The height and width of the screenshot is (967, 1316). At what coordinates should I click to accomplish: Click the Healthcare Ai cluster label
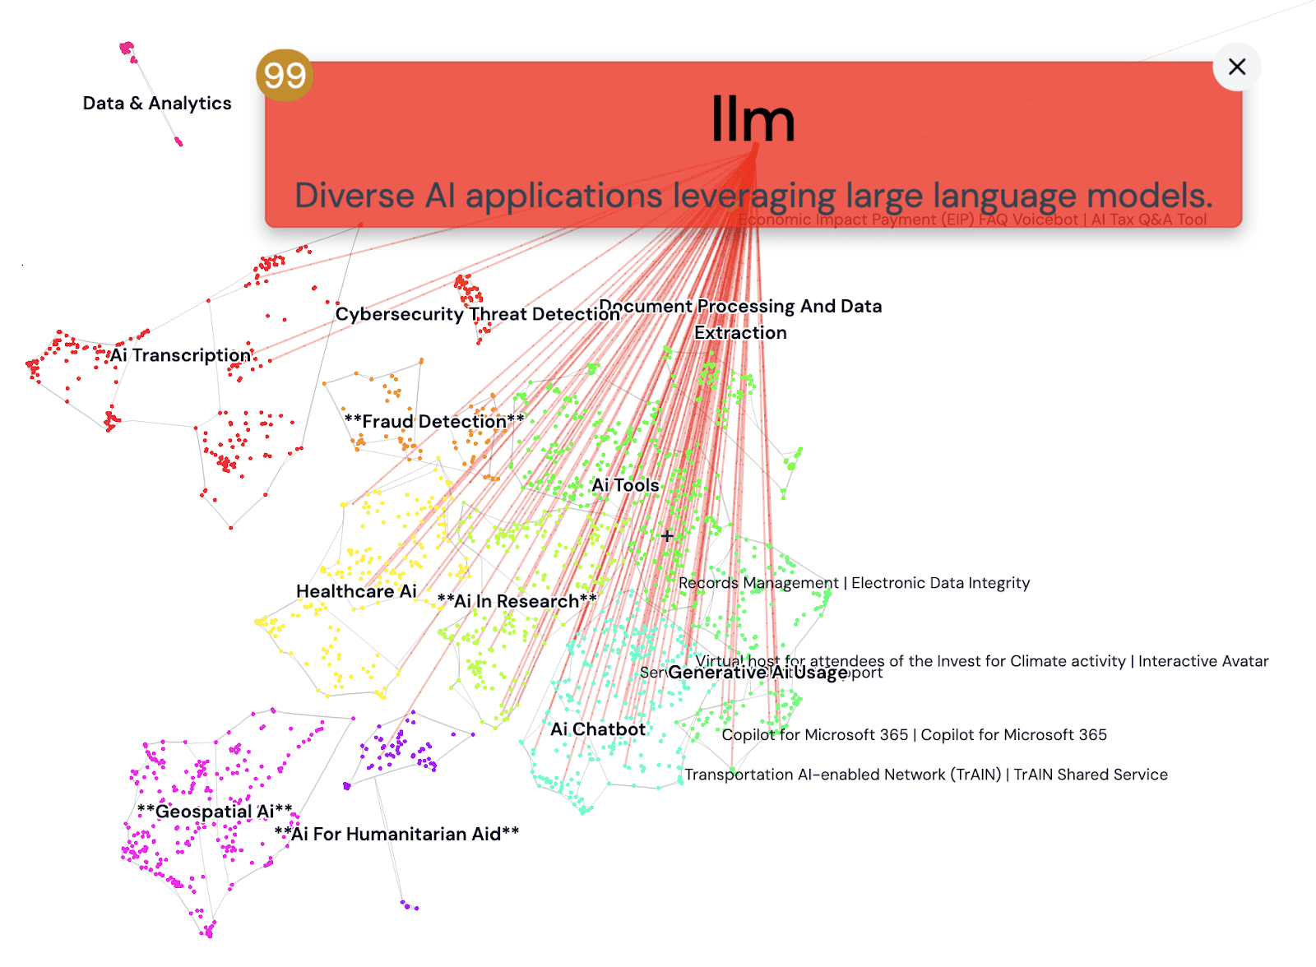pos(356,591)
